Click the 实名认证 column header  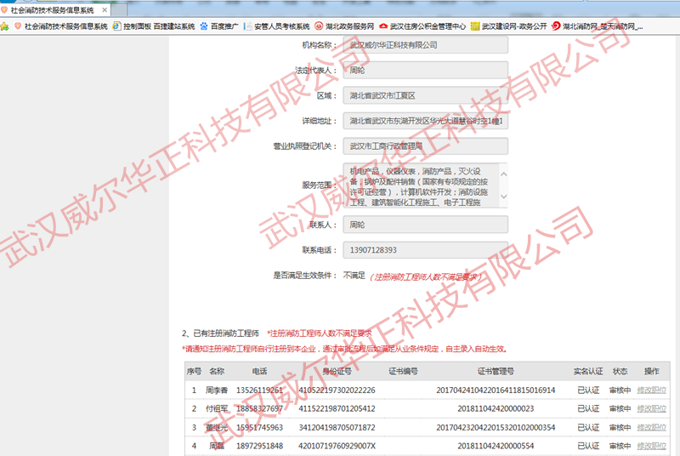pos(588,372)
